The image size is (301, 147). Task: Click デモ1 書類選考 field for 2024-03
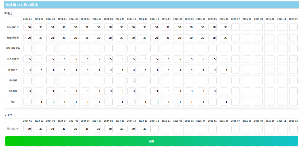pos(51,70)
